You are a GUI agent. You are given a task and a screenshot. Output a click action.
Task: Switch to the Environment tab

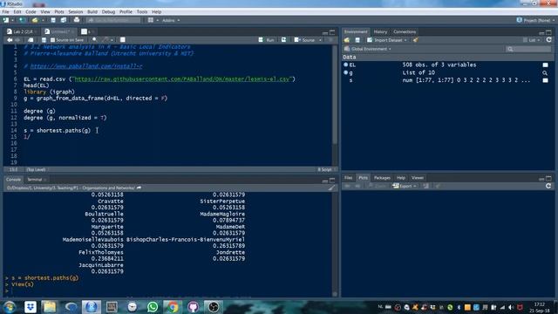tap(356, 31)
